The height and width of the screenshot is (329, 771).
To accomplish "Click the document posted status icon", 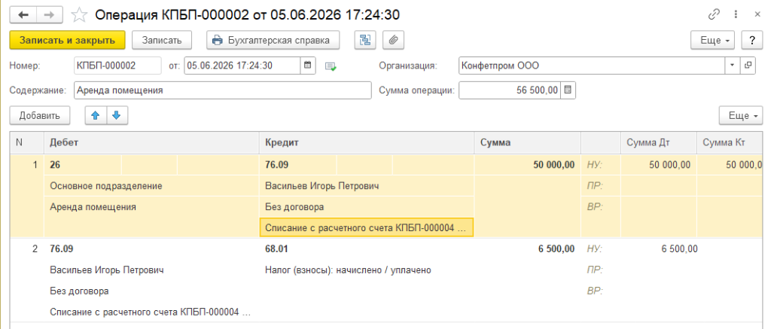I will point(331,66).
